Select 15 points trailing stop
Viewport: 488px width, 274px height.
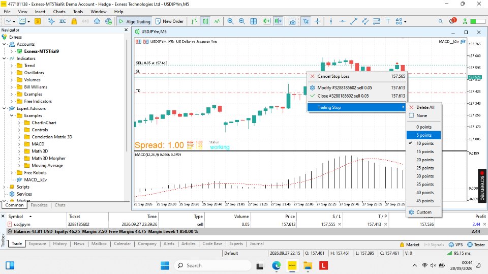tap(423, 151)
